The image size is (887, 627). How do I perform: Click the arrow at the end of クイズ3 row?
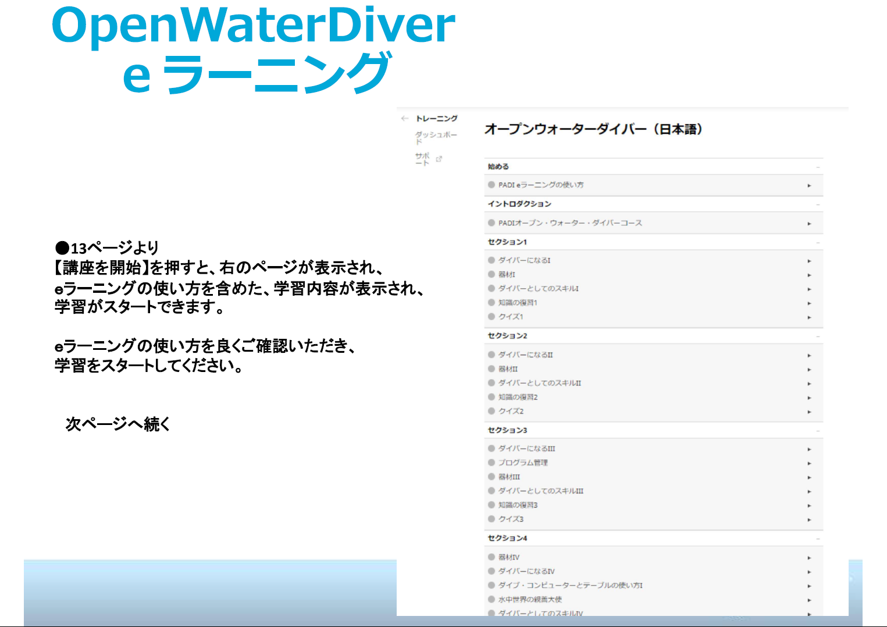809,520
